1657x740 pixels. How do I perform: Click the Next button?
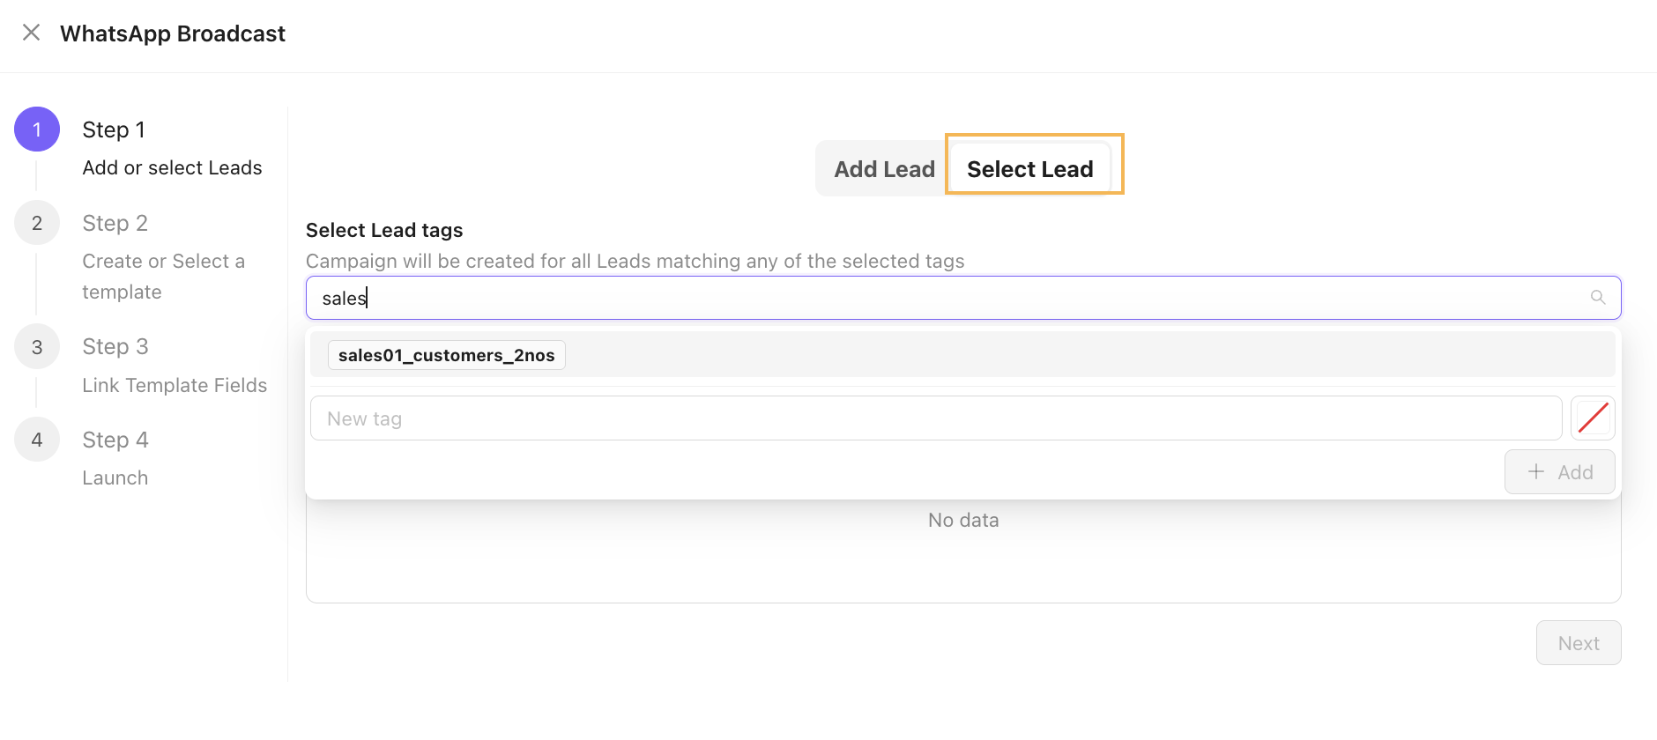(x=1578, y=643)
